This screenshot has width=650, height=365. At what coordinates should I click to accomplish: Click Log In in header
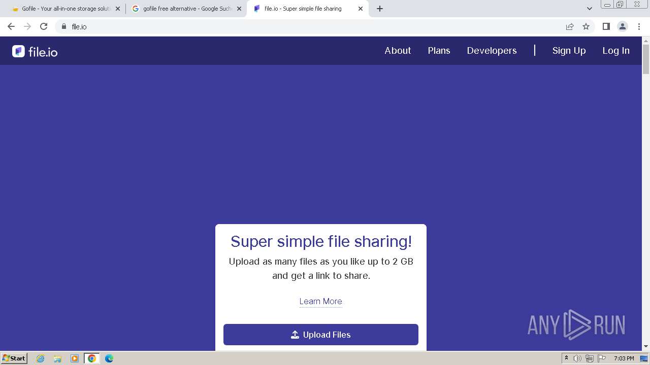616,51
